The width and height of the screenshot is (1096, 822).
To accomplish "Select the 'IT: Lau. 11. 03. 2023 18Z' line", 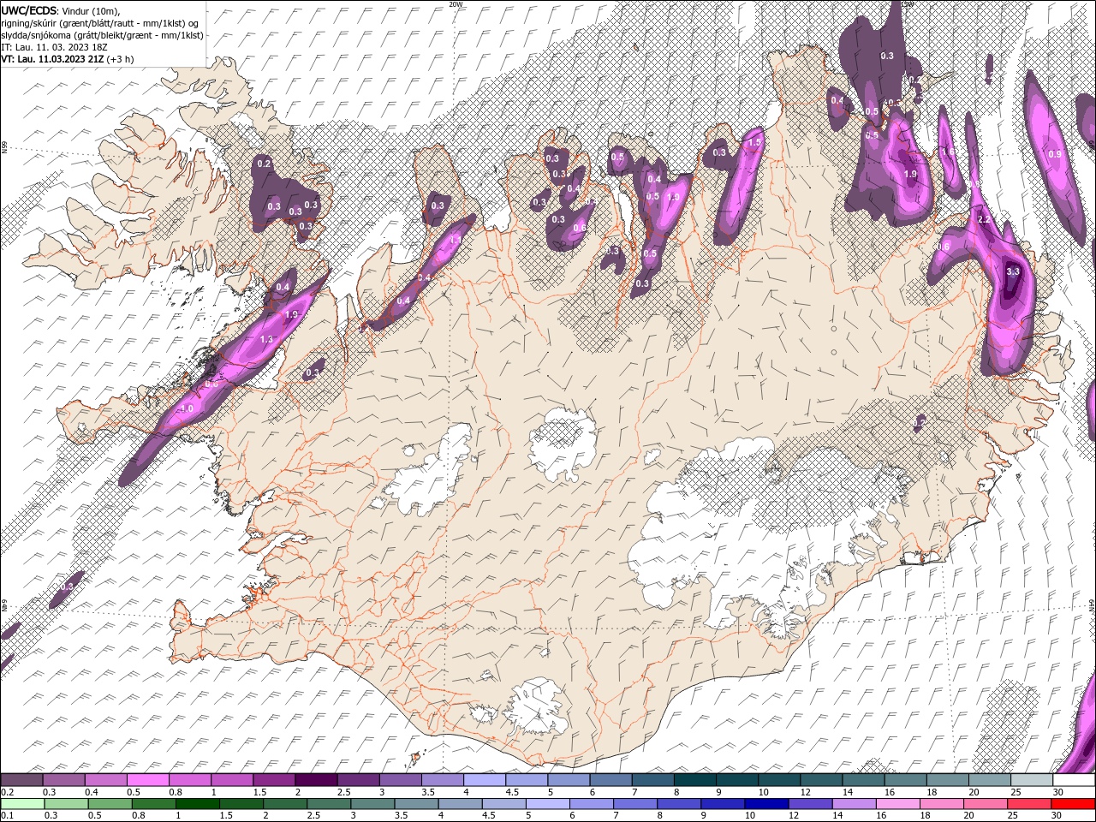I will [56, 47].
